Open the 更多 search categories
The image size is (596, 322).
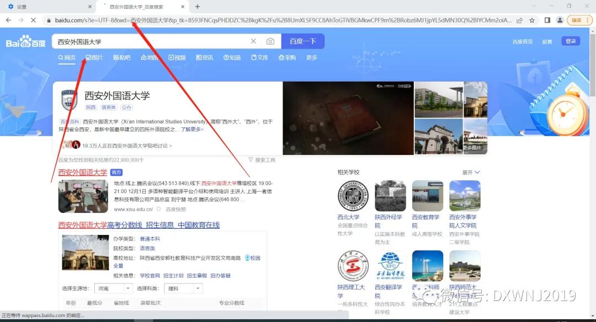[312, 58]
